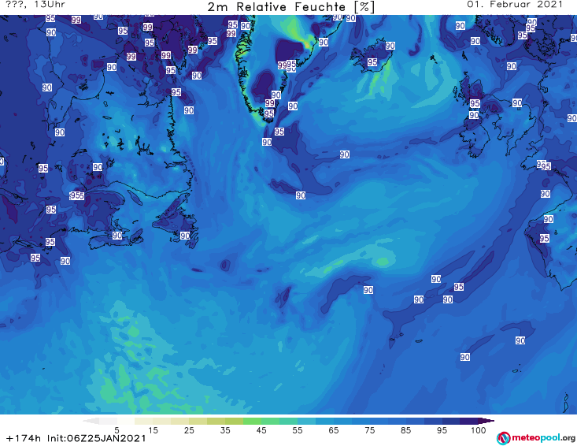Click the date '01. Februar 2021'
Image resolution: width=577 pixels, height=446 pixels.
tap(515, 5)
